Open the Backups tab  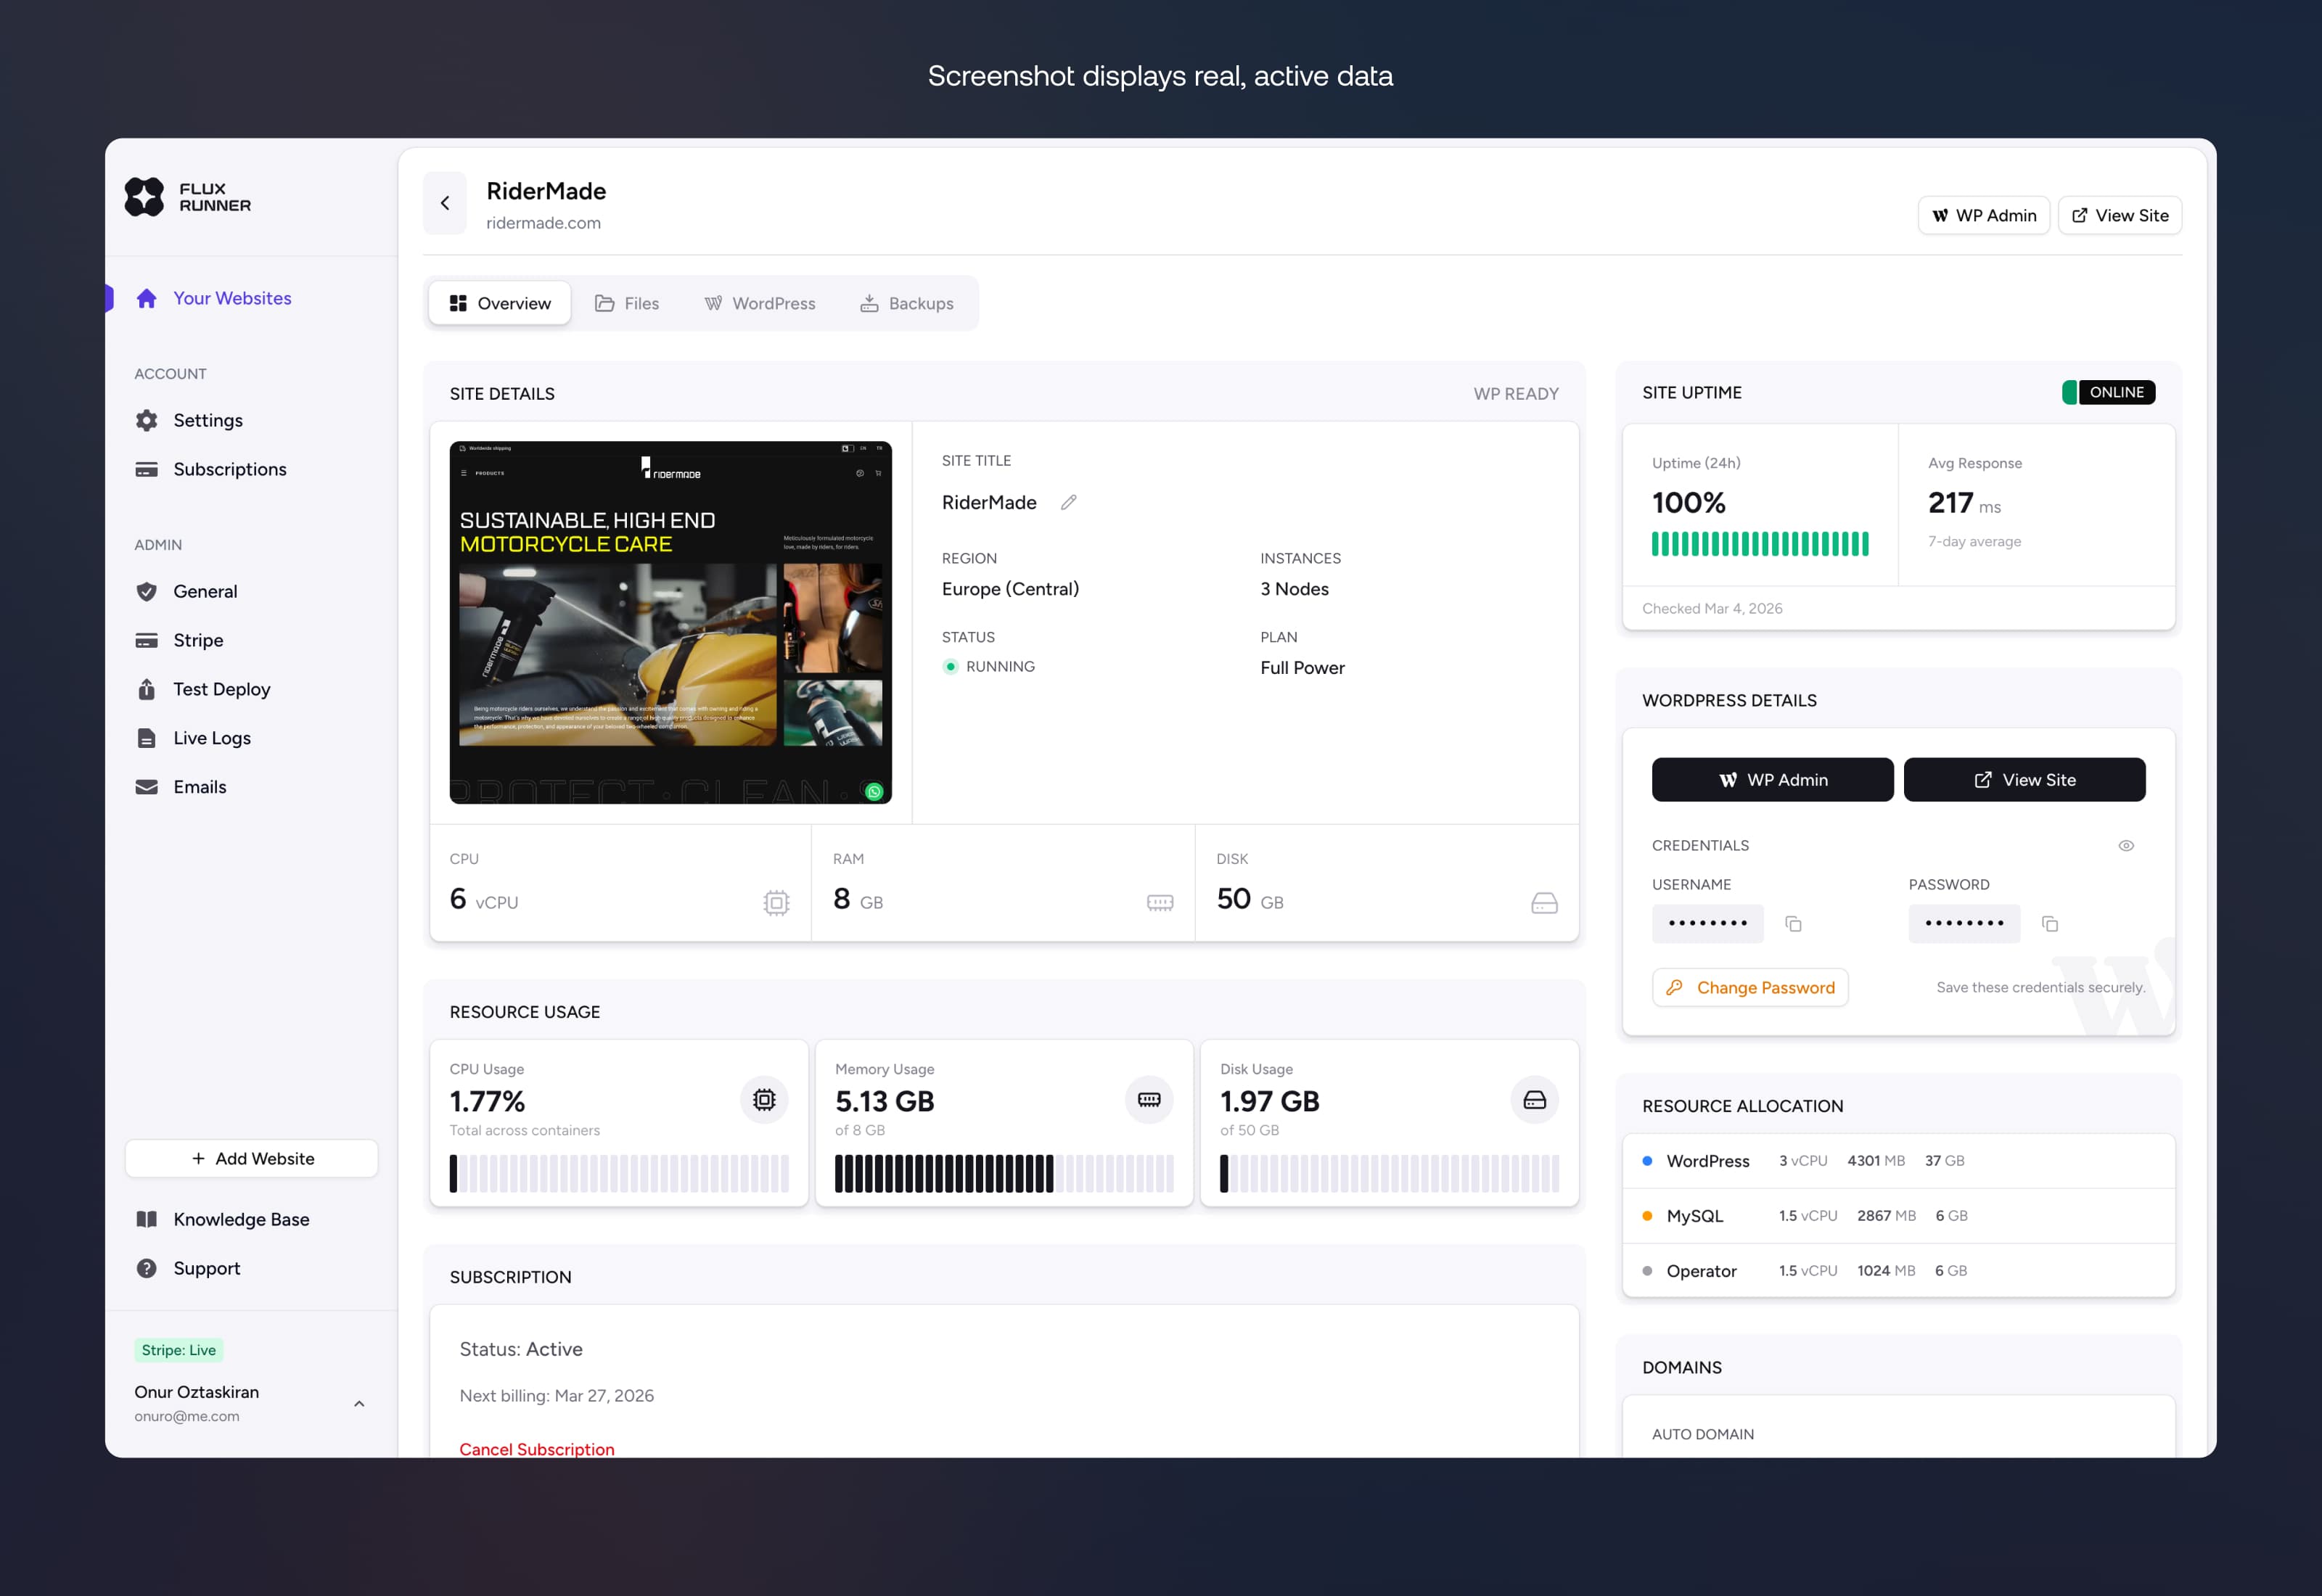click(906, 303)
